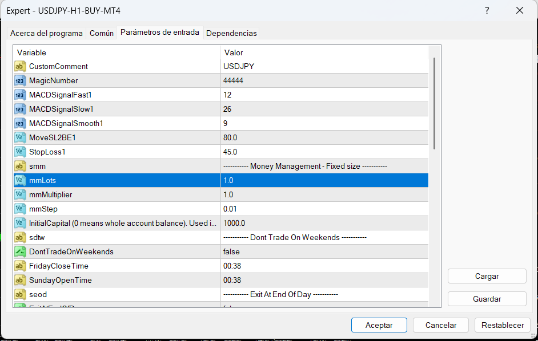538x341 pixels.
Task: Click the integer icon next to MagicNumber
Action: [x=20, y=80]
